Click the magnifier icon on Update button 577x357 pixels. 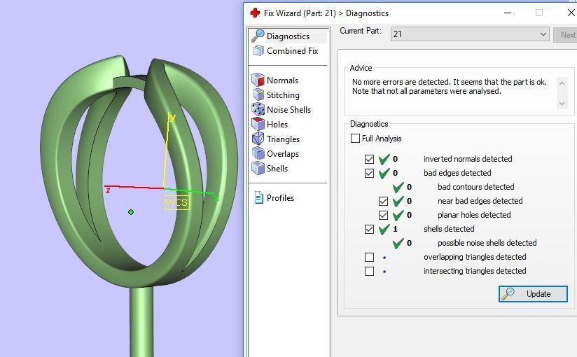pyautogui.click(x=508, y=294)
